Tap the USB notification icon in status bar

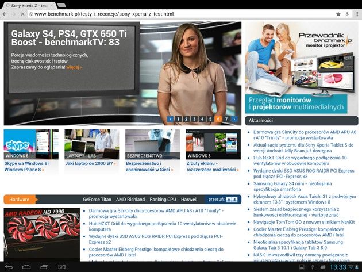point(312,267)
